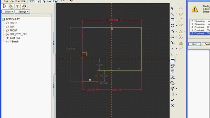
Task: Activate the Circle sketch tool
Action: (172, 26)
